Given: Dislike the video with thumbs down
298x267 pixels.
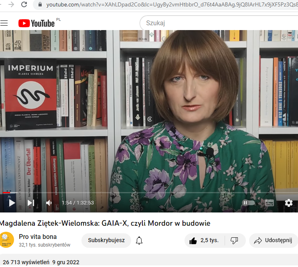Looking at the screenshot, I should tap(235, 241).
